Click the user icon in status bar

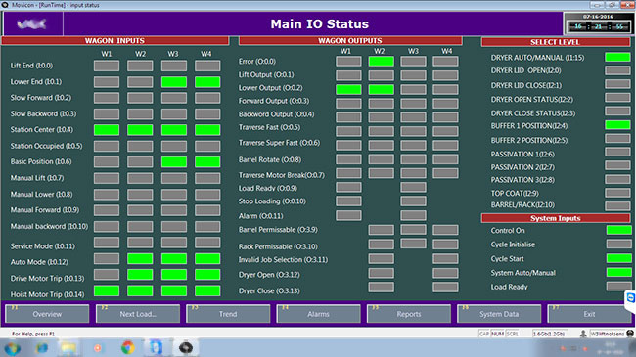(x=583, y=334)
